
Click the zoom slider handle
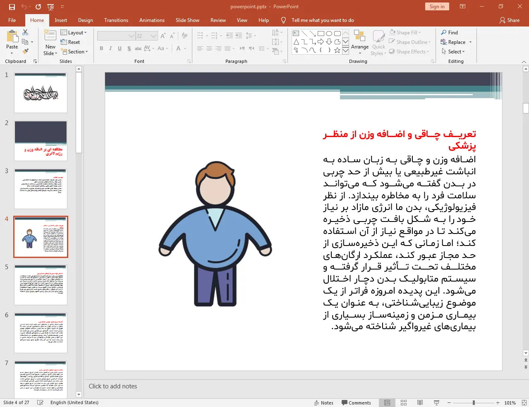(474, 402)
